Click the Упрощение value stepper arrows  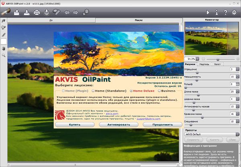point(238,69)
